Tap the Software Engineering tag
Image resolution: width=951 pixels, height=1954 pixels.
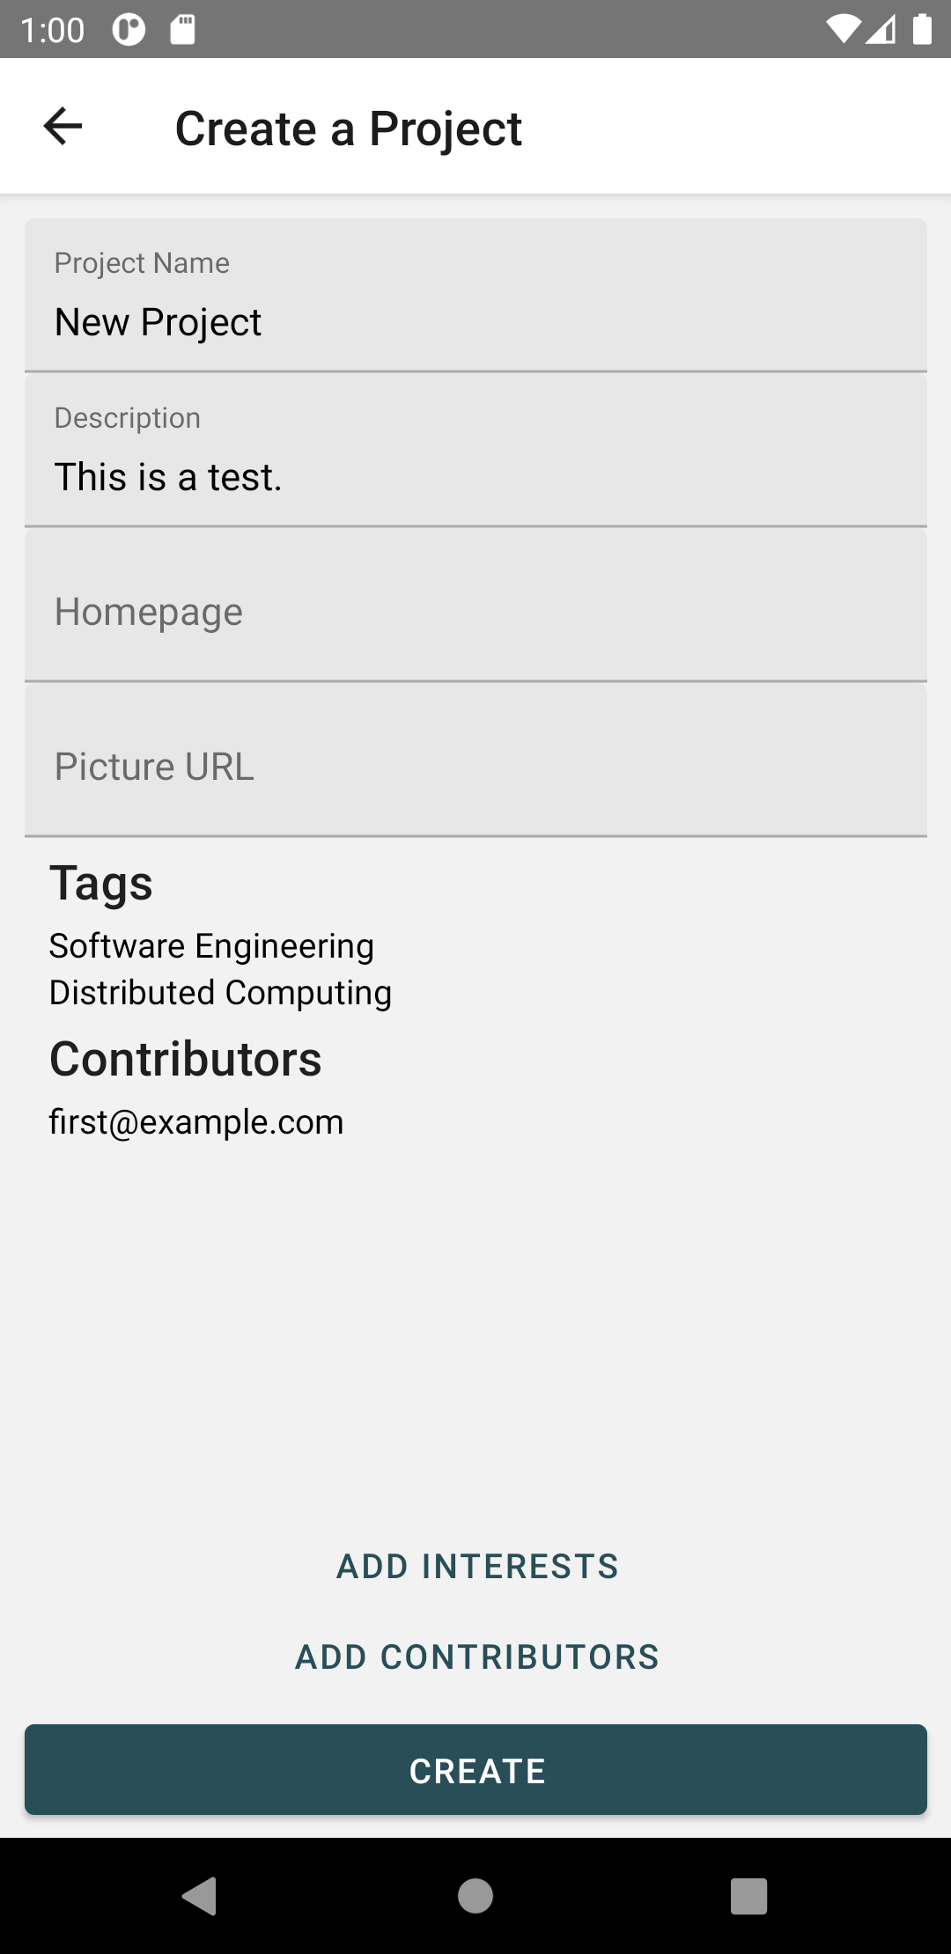(x=211, y=946)
